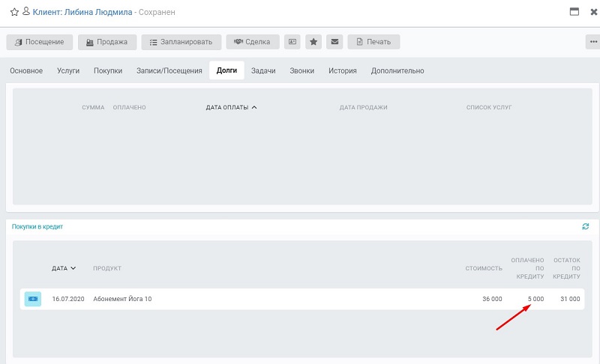Click the person icon beside client name

tap(26, 11)
